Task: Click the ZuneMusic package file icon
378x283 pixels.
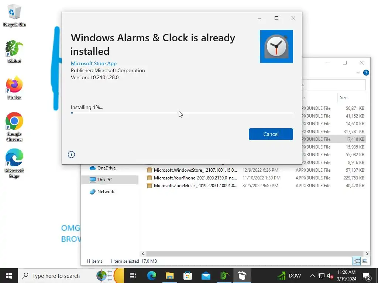Action: point(150,186)
